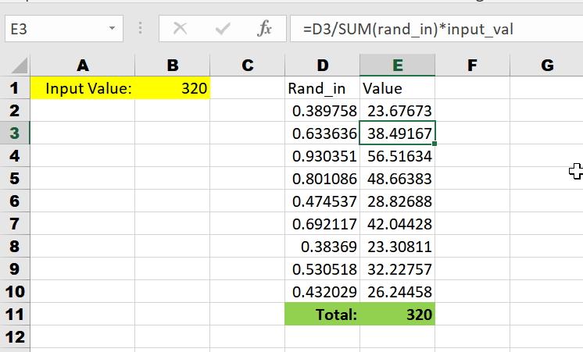
Task: Select the Rand_in header cell
Action: coord(322,88)
